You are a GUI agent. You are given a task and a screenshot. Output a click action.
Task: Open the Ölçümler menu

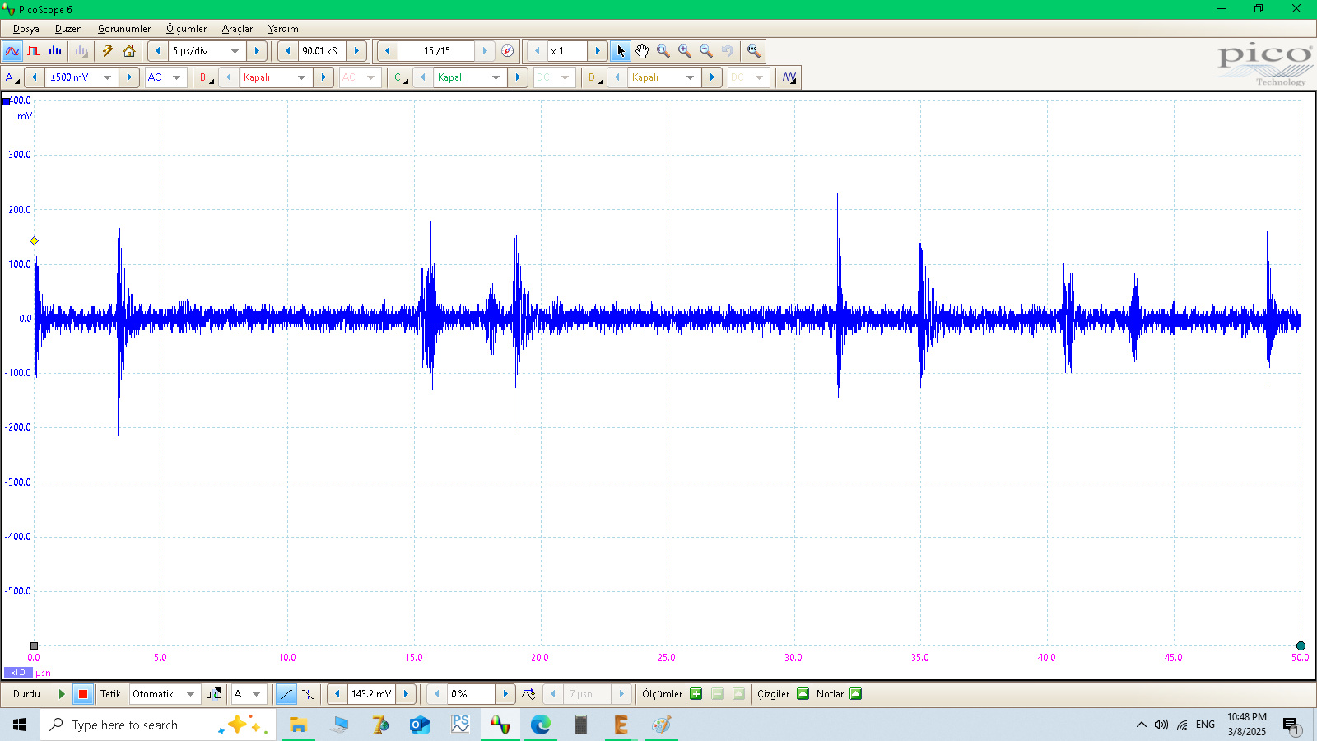coord(187,29)
